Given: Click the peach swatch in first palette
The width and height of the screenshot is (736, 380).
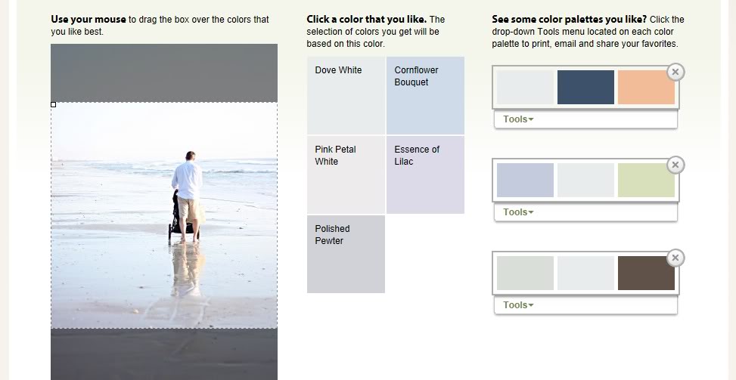Looking at the screenshot, I should tap(646, 87).
